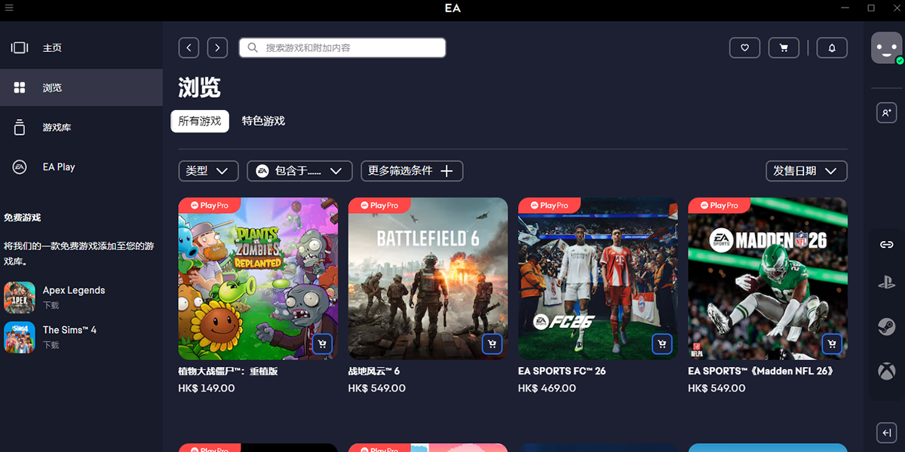Open the hamburger menu icon
The width and height of the screenshot is (905, 452).
pyautogui.click(x=9, y=8)
